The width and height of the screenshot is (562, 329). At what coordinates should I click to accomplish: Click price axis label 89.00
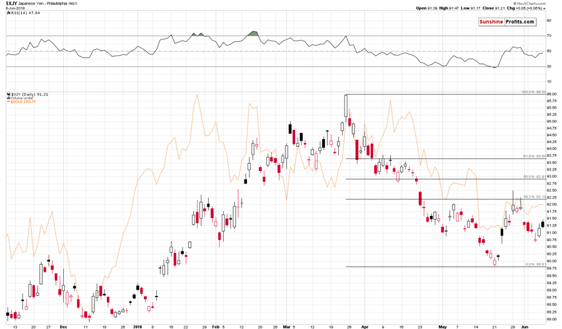551,290
